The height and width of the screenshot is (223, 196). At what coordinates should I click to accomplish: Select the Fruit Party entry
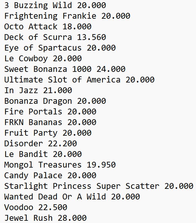click(x=48, y=133)
